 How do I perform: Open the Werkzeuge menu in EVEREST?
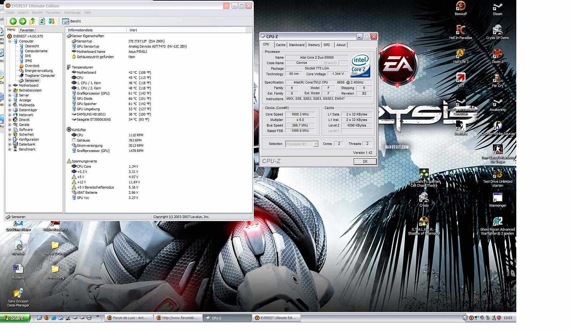(x=72, y=13)
